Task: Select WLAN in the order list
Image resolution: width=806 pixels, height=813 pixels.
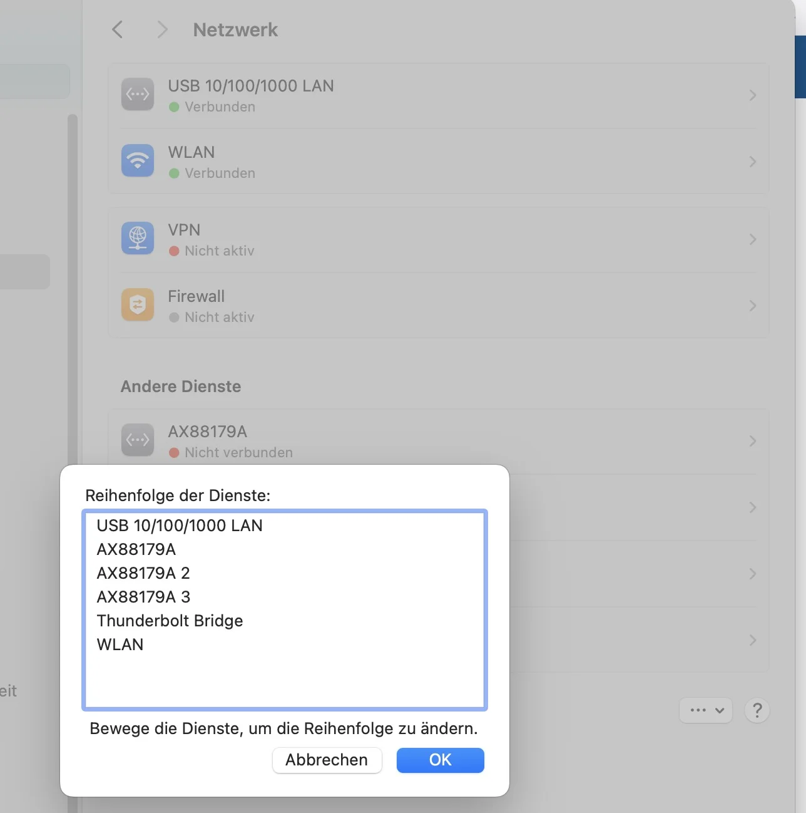Action: [285, 645]
